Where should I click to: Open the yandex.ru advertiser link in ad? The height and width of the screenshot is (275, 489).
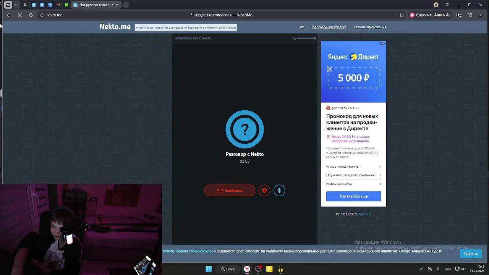339,108
